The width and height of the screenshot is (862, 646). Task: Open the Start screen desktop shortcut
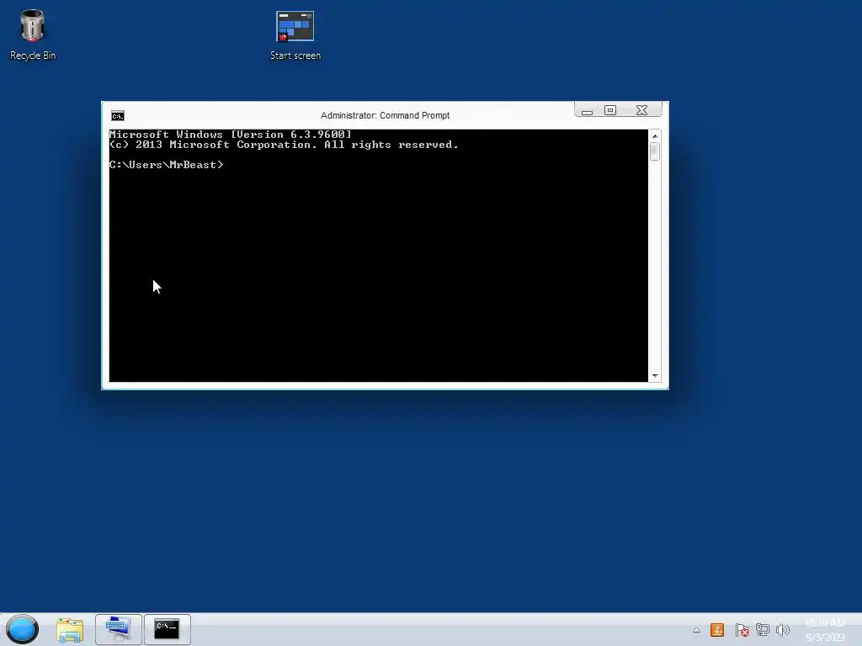295,34
